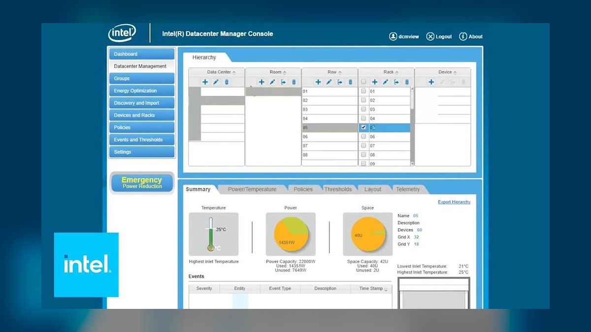Screen dimensions: 591x332
Task: Check the Rack 02 checkbox
Action: (363, 100)
